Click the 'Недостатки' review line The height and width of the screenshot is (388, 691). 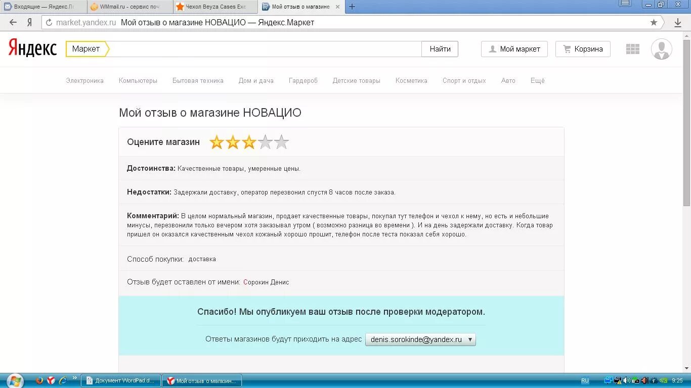pos(261,192)
